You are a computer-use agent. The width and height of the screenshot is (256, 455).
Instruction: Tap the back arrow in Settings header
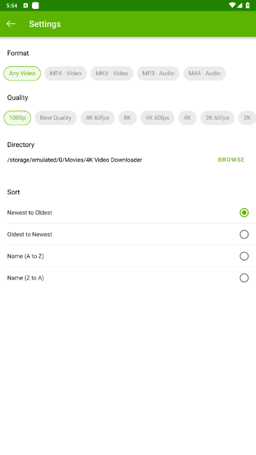pyautogui.click(x=11, y=24)
